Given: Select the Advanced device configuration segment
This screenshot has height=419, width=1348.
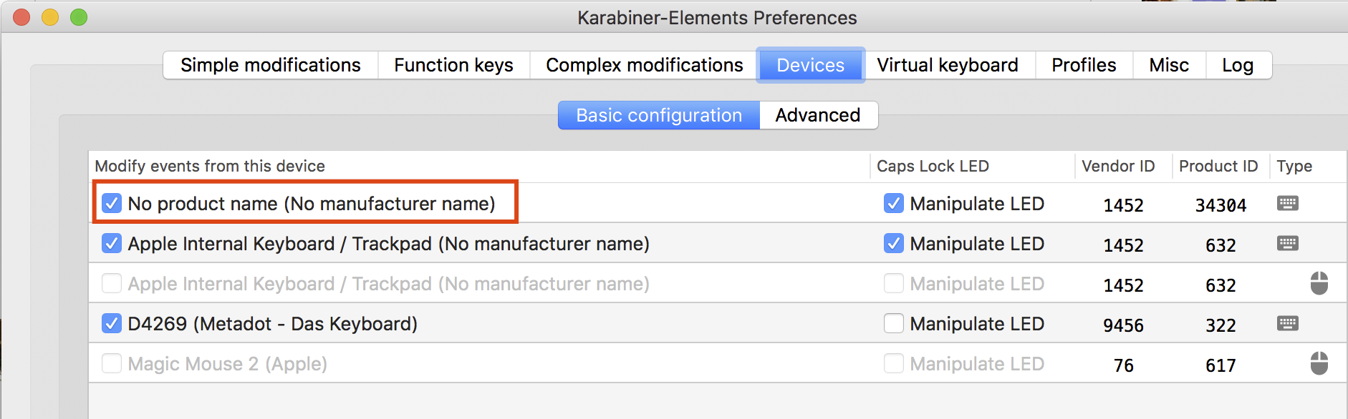Looking at the screenshot, I should click(x=817, y=115).
